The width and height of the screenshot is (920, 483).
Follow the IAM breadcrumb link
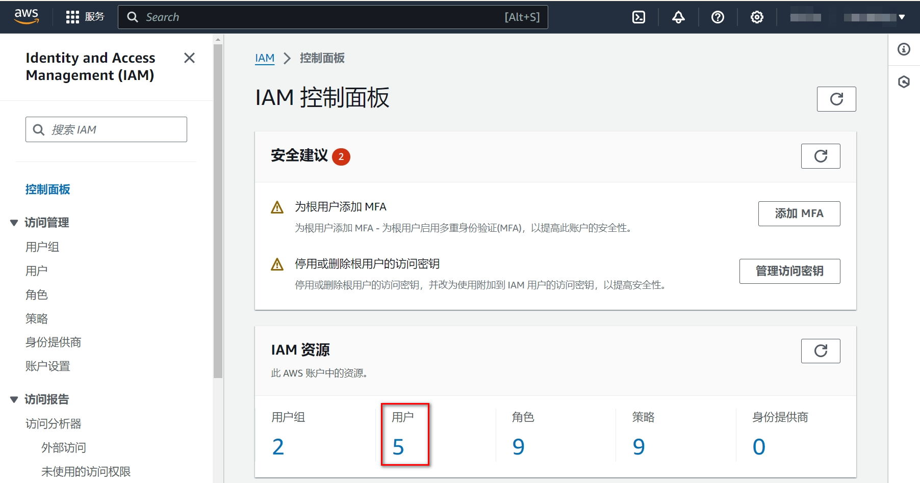(265, 58)
